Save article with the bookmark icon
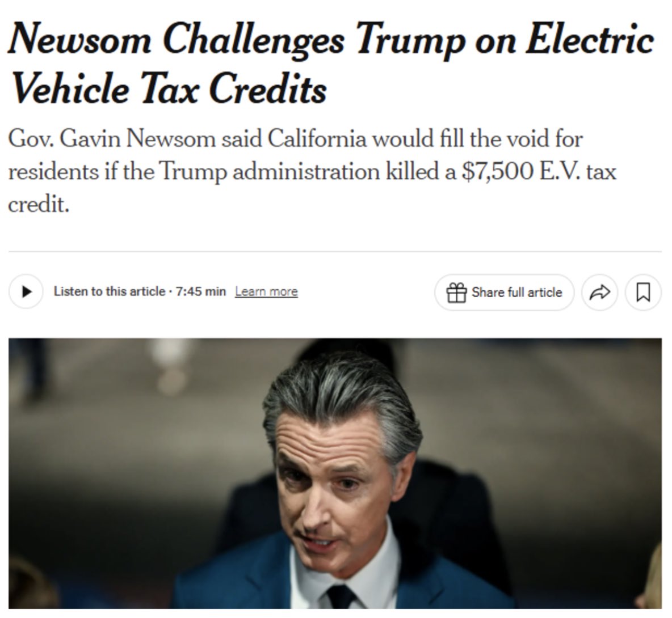Screen dimensions: 672x618 coord(643,293)
